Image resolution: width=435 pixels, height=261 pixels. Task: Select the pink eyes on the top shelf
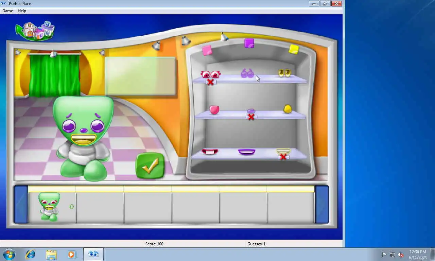(210, 74)
